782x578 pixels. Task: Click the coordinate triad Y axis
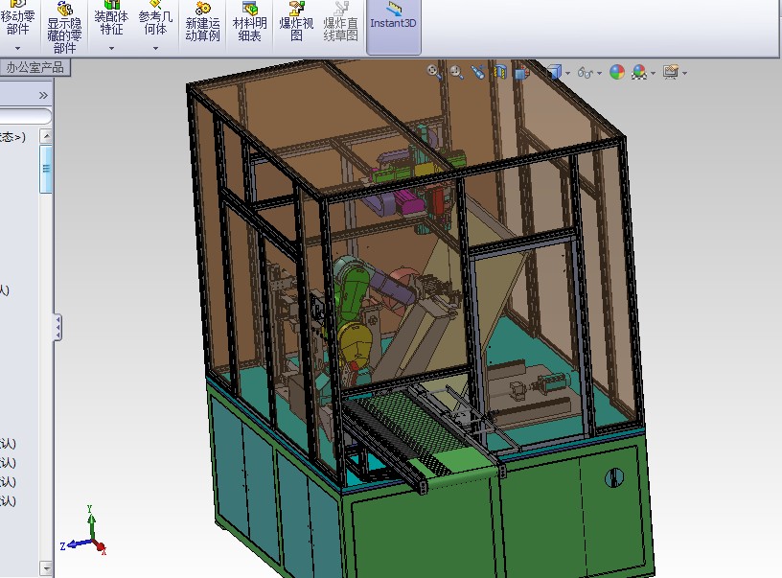pos(91,521)
